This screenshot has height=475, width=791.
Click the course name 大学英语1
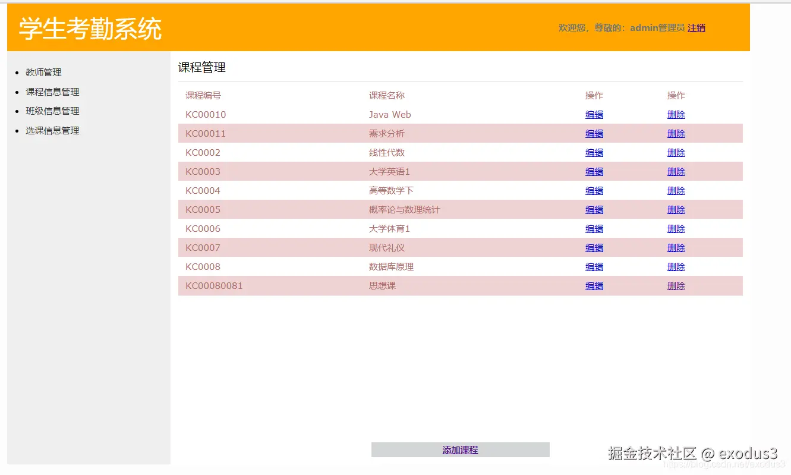click(x=390, y=172)
